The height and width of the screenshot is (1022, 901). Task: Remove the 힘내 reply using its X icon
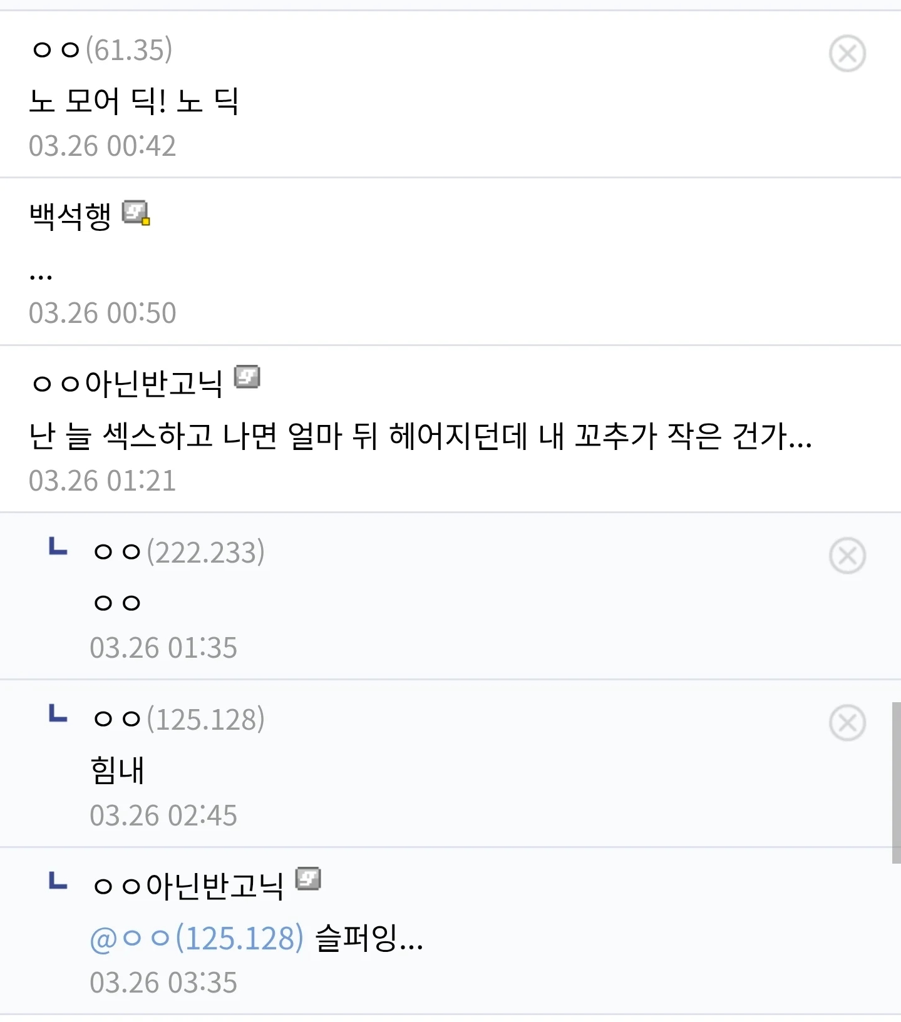click(847, 723)
